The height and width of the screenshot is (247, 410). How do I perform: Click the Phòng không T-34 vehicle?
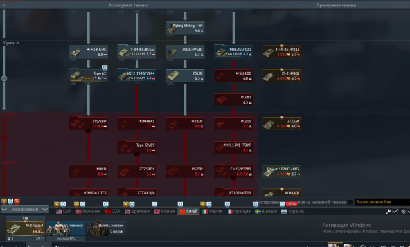click(185, 28)
